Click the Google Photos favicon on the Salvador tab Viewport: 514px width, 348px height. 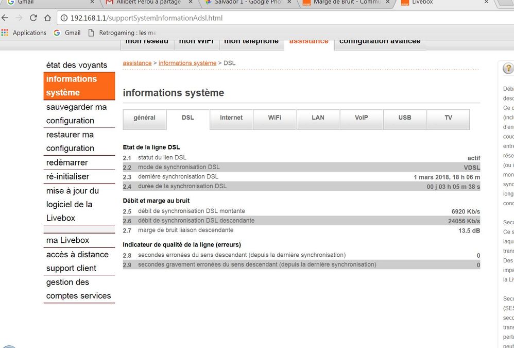(204, 3)
